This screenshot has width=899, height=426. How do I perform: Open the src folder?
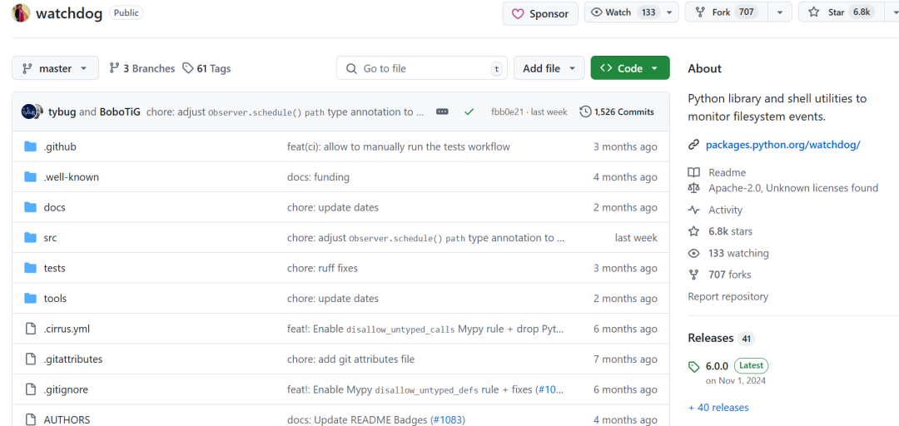tap(50, 238)
